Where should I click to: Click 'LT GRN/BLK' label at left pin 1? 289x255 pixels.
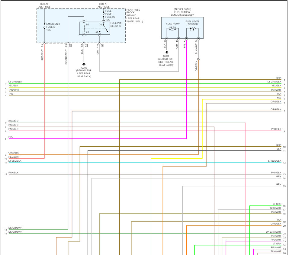click(x=15, y=82)
